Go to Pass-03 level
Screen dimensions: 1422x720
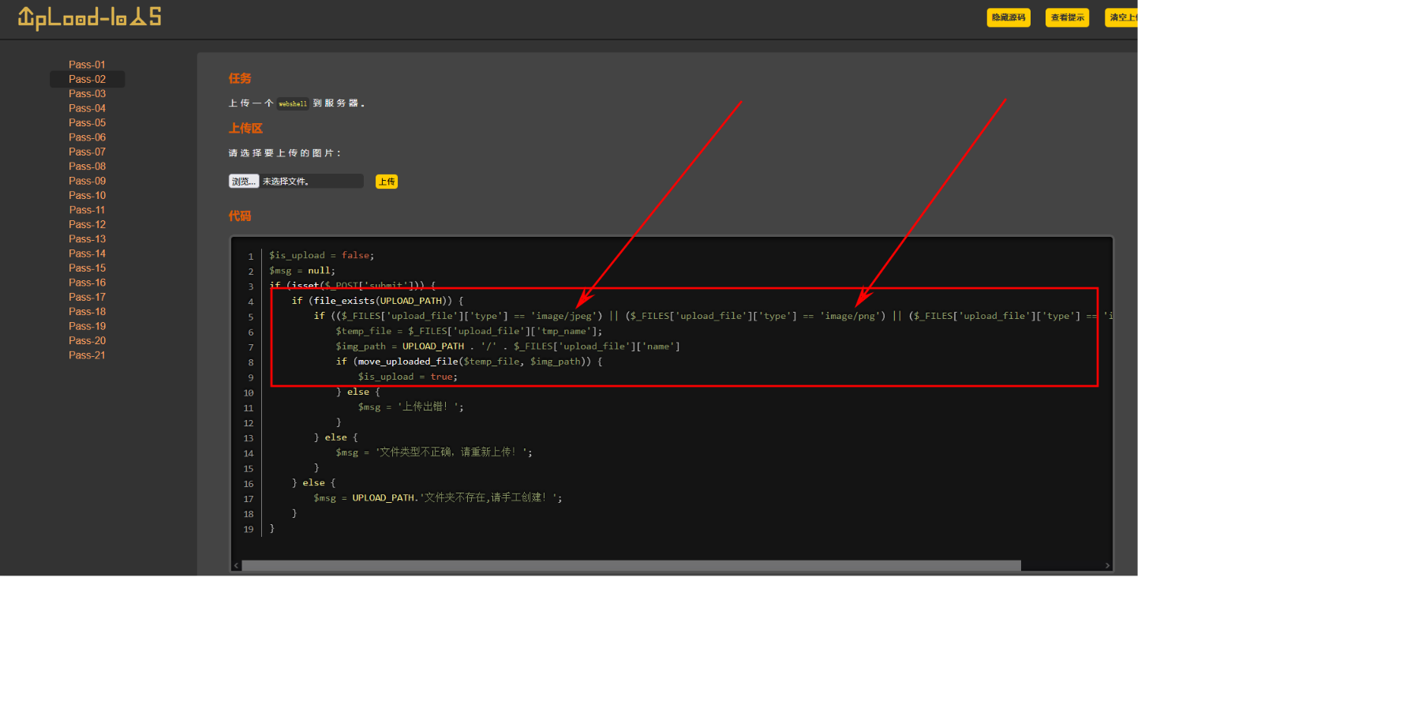pyautogui.click(x=87, y=94)
